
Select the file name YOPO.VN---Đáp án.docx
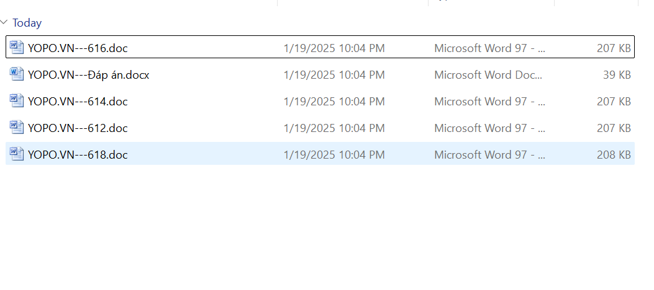pos(88,75)
